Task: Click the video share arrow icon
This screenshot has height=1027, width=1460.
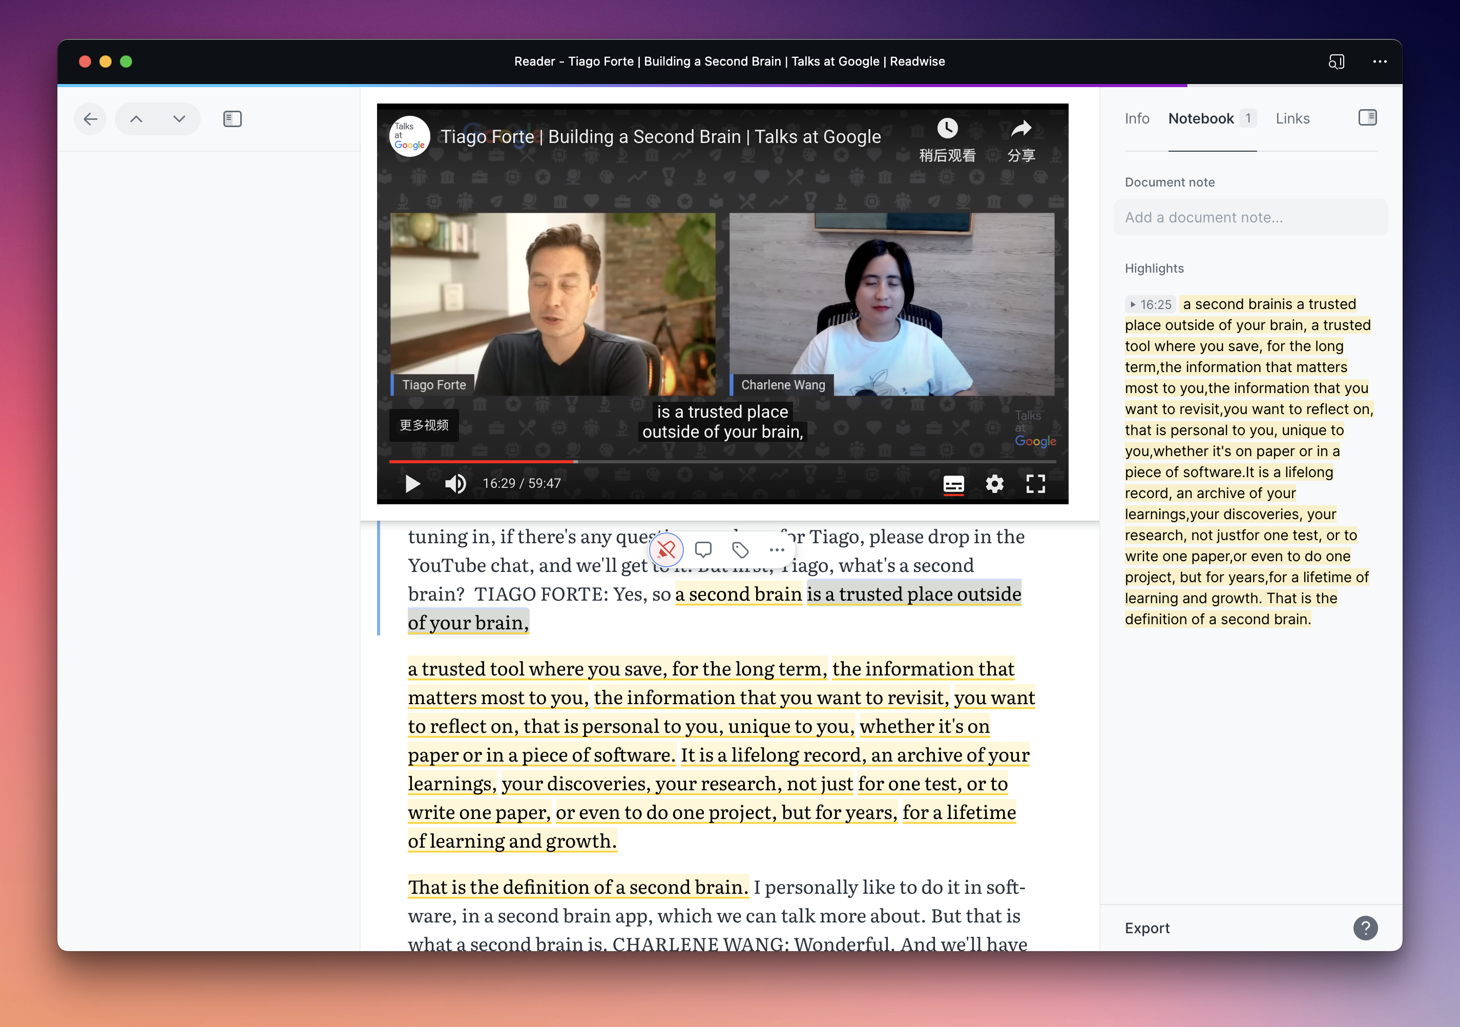Action: click(x=1021, y=129)
